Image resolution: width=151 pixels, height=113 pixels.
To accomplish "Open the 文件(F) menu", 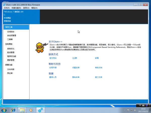I will 7,8.
